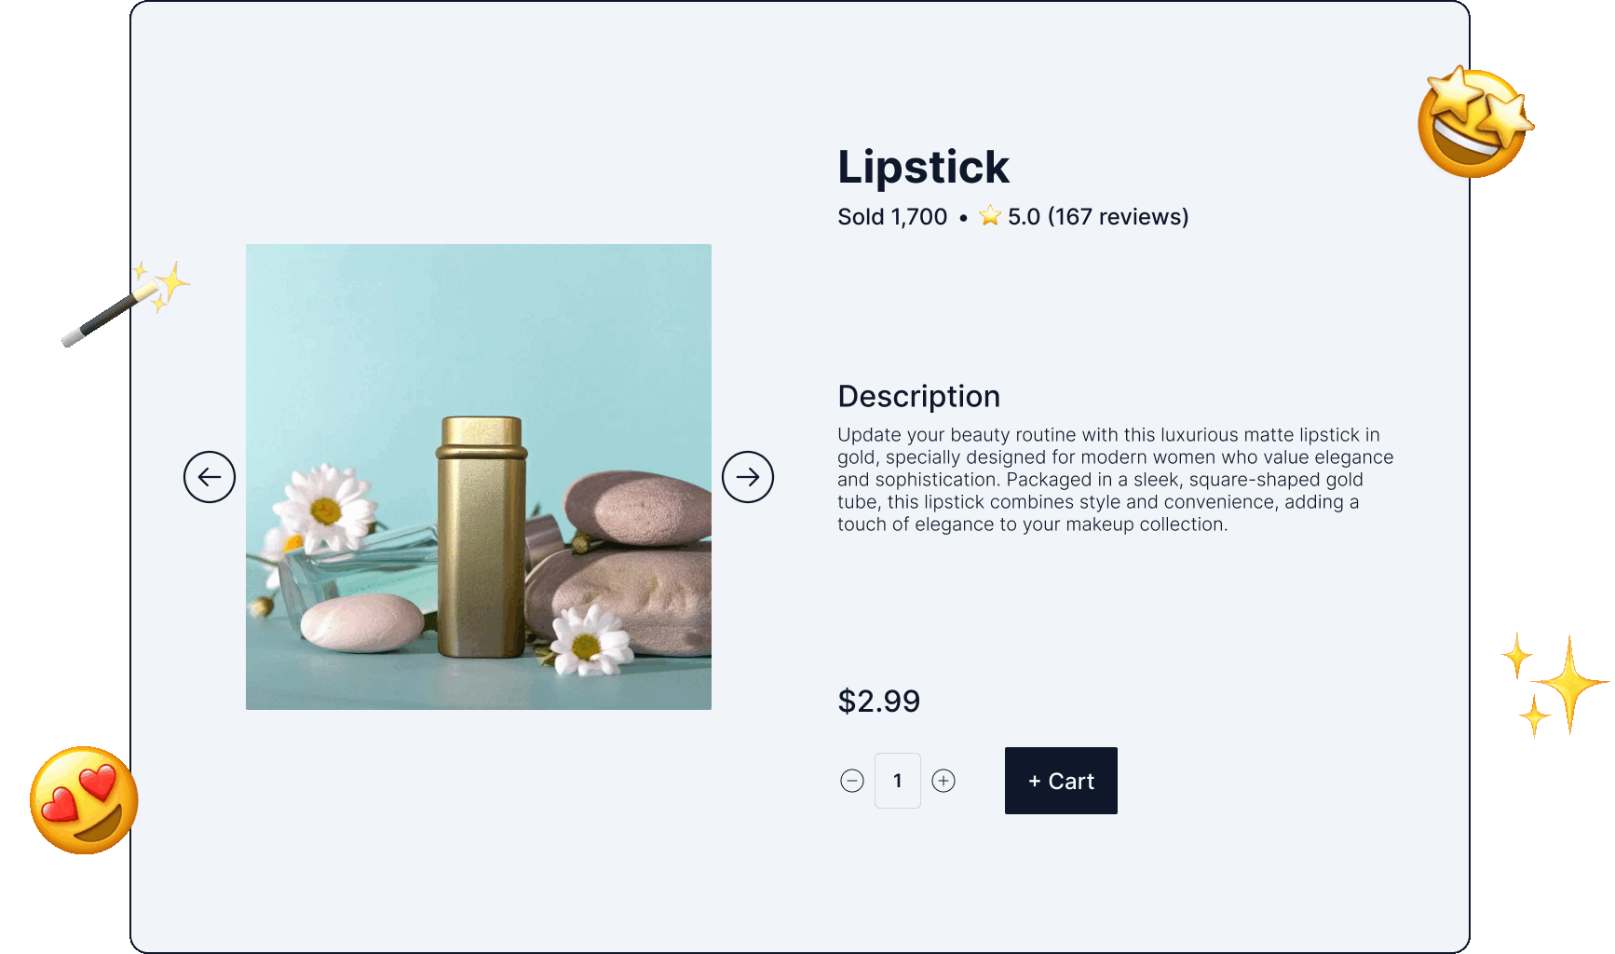
Task: Advance to the next product image
Action: coord(748,477)
